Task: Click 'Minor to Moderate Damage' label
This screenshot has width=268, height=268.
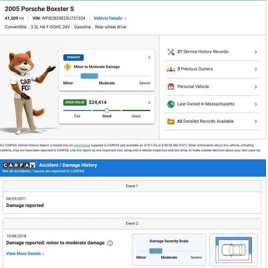Action: (97, 67)
